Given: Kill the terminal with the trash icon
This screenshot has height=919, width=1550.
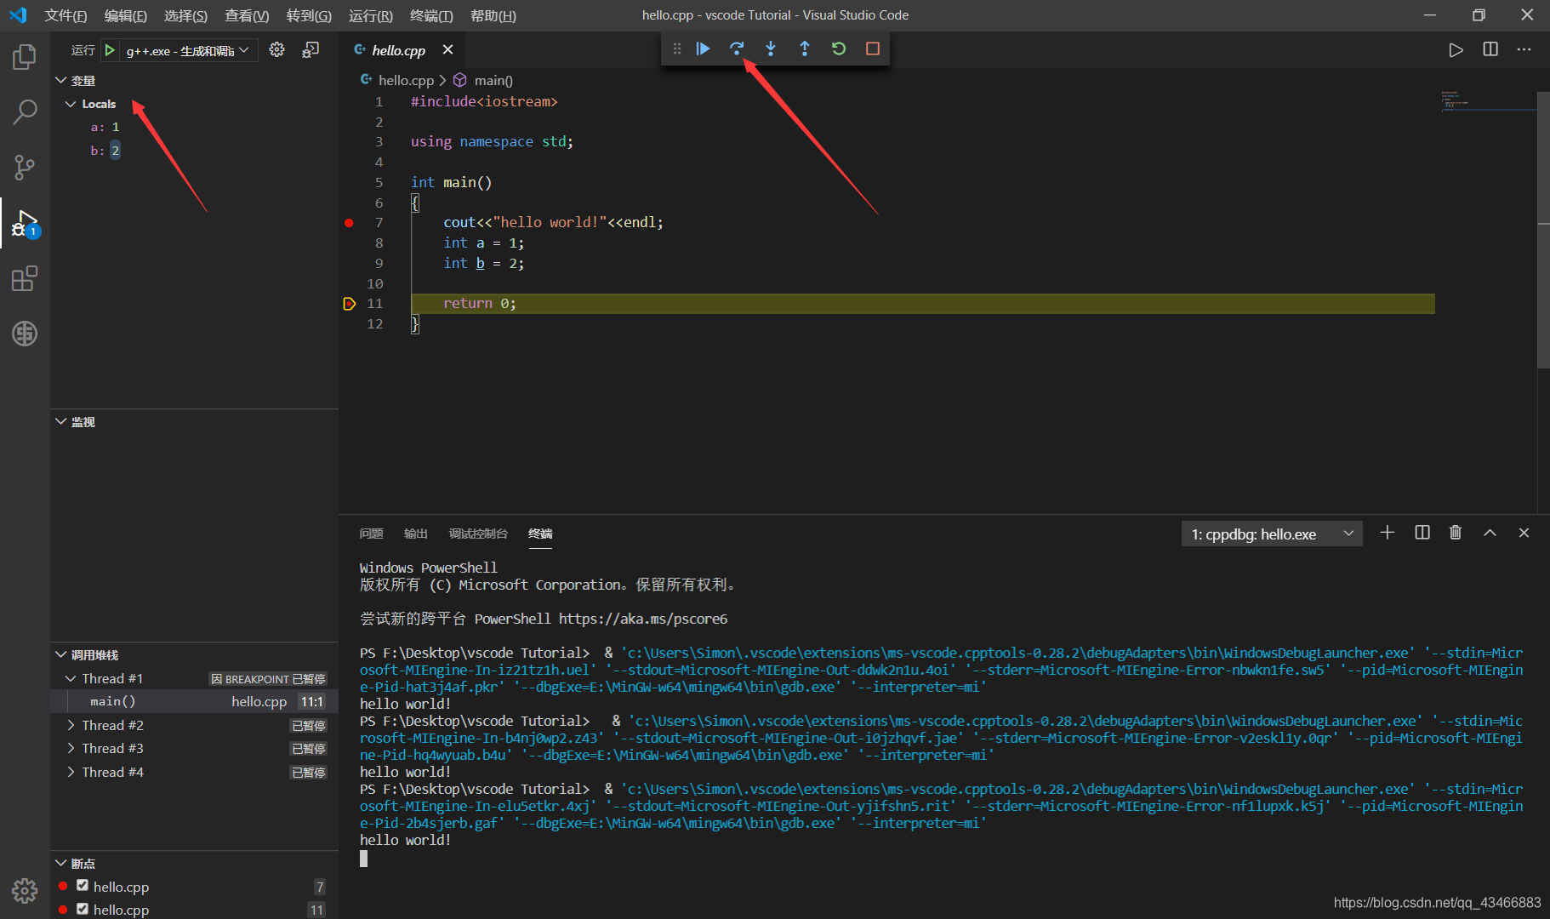Looking at the screenshot, I should click(1455, 533).
